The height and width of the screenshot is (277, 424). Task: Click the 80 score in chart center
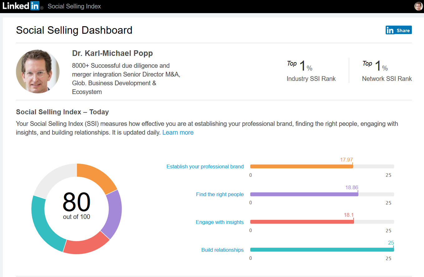point(76,202)
